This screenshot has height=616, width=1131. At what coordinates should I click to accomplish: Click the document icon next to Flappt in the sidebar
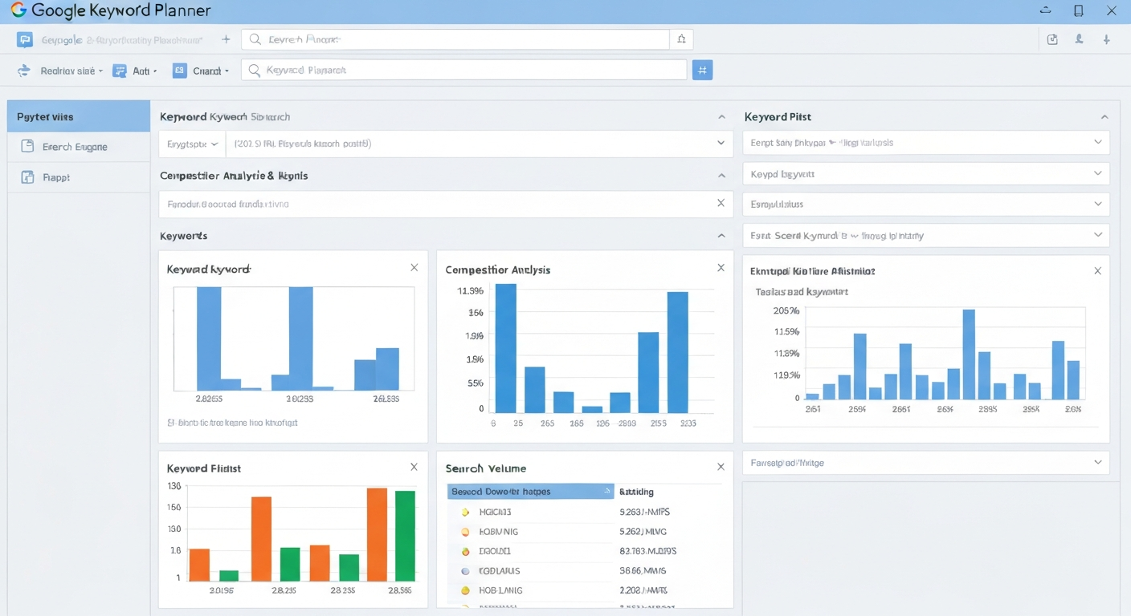pos(27,177)
